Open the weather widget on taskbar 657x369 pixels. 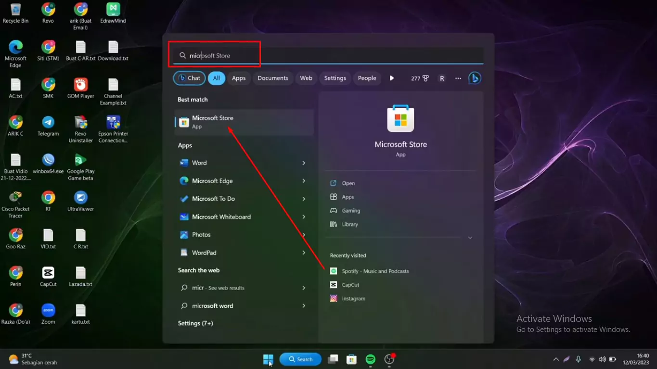33,359
